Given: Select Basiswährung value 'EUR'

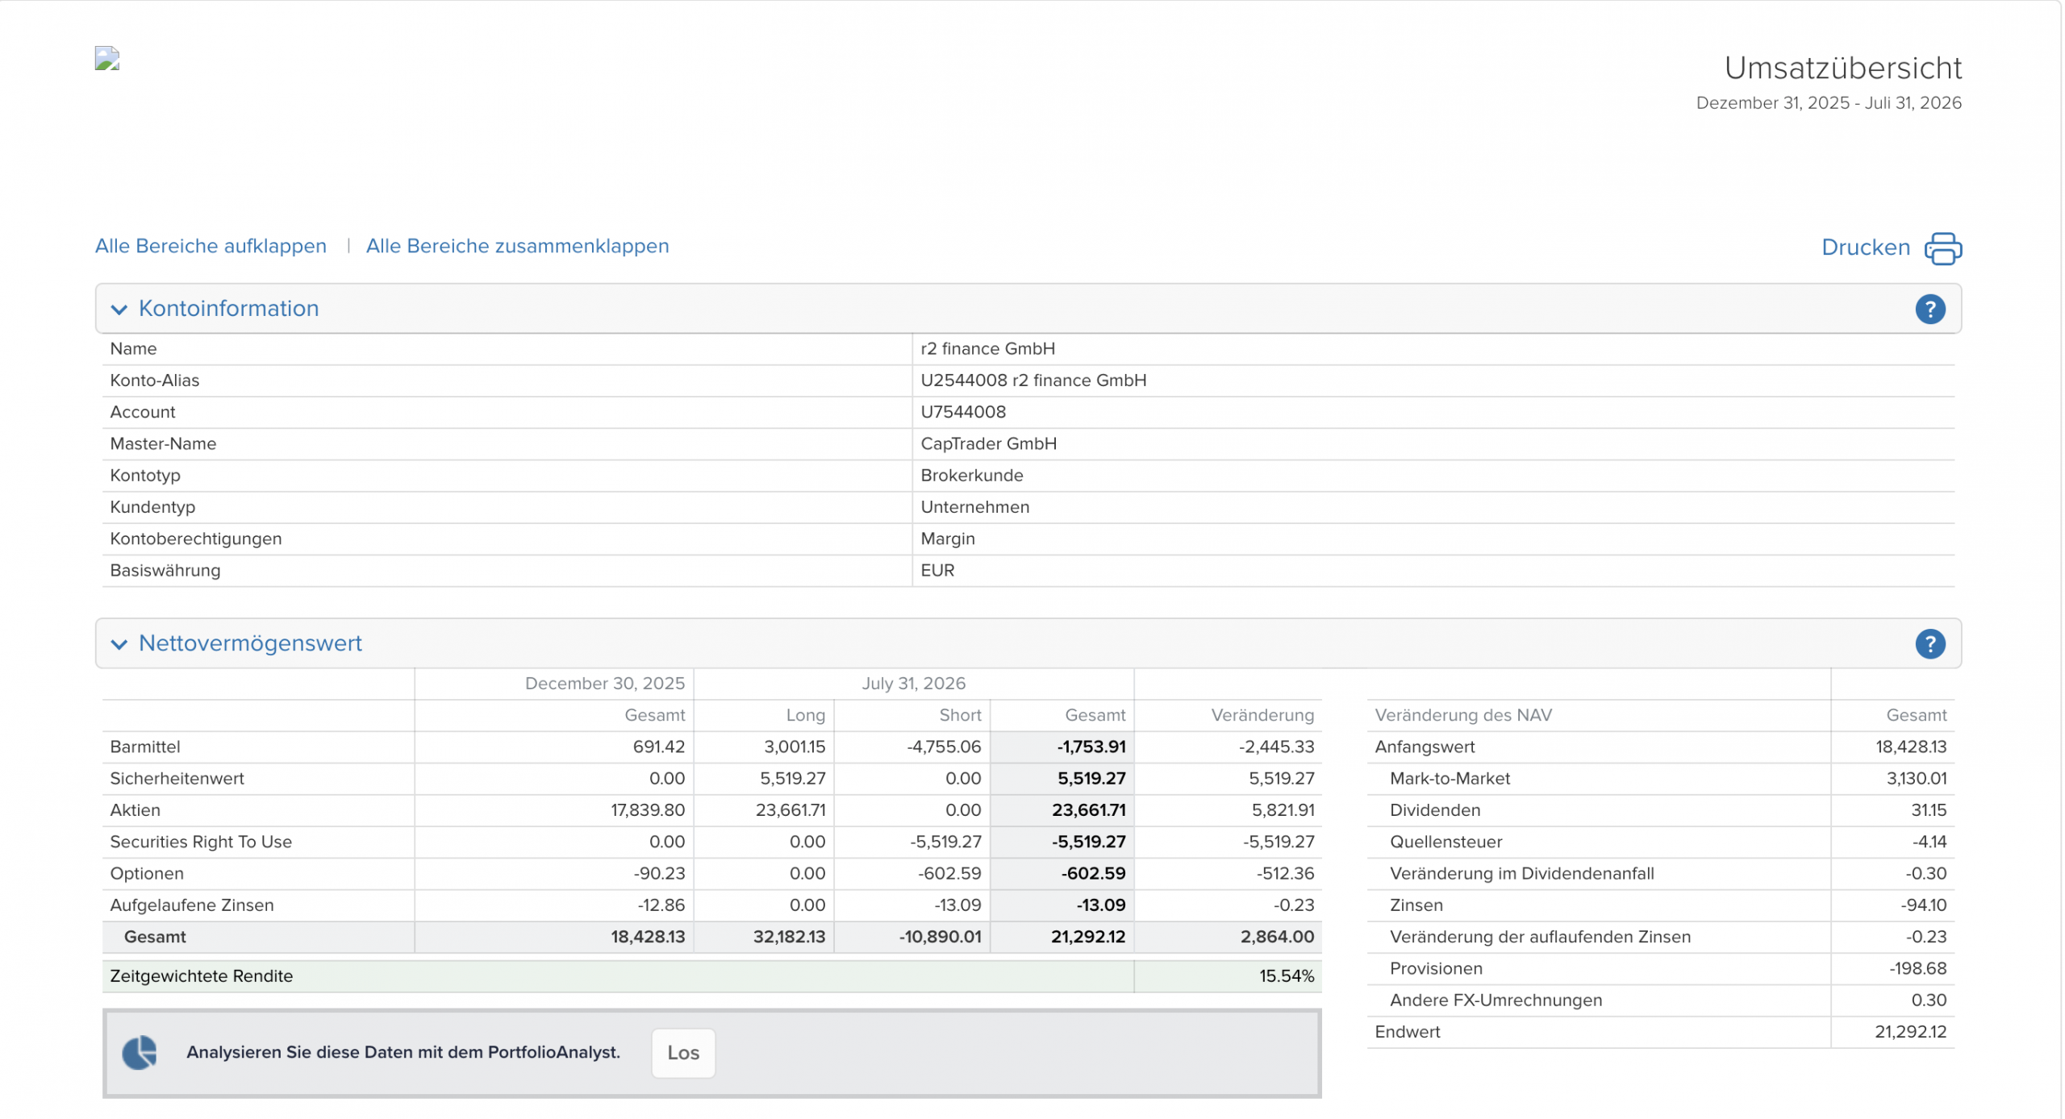Looking at the screenshot, I should (937, 571).
